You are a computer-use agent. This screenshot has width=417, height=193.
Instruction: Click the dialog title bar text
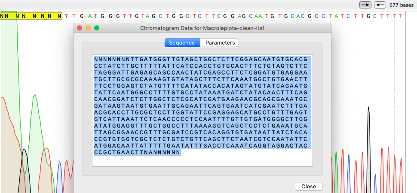point(202,28)
